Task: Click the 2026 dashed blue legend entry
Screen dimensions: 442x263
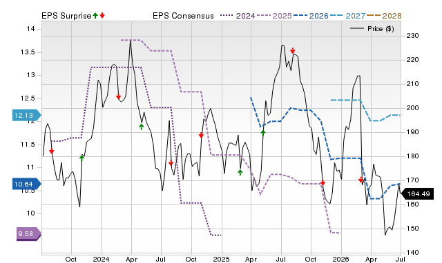Action: [x=311, y=16]
